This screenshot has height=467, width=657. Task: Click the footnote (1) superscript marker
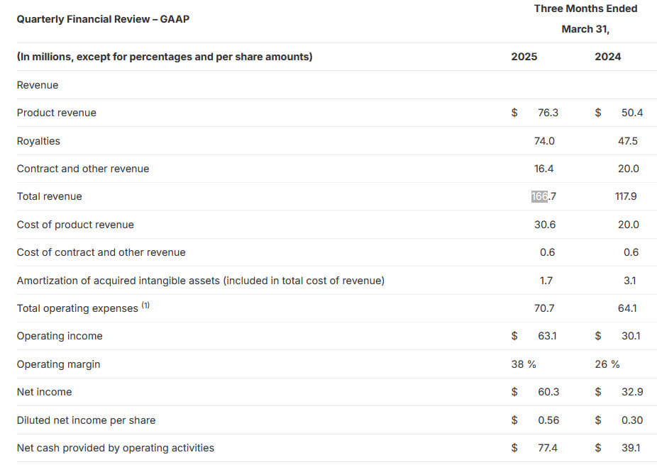pyautogui.click(x=145, y=305)
